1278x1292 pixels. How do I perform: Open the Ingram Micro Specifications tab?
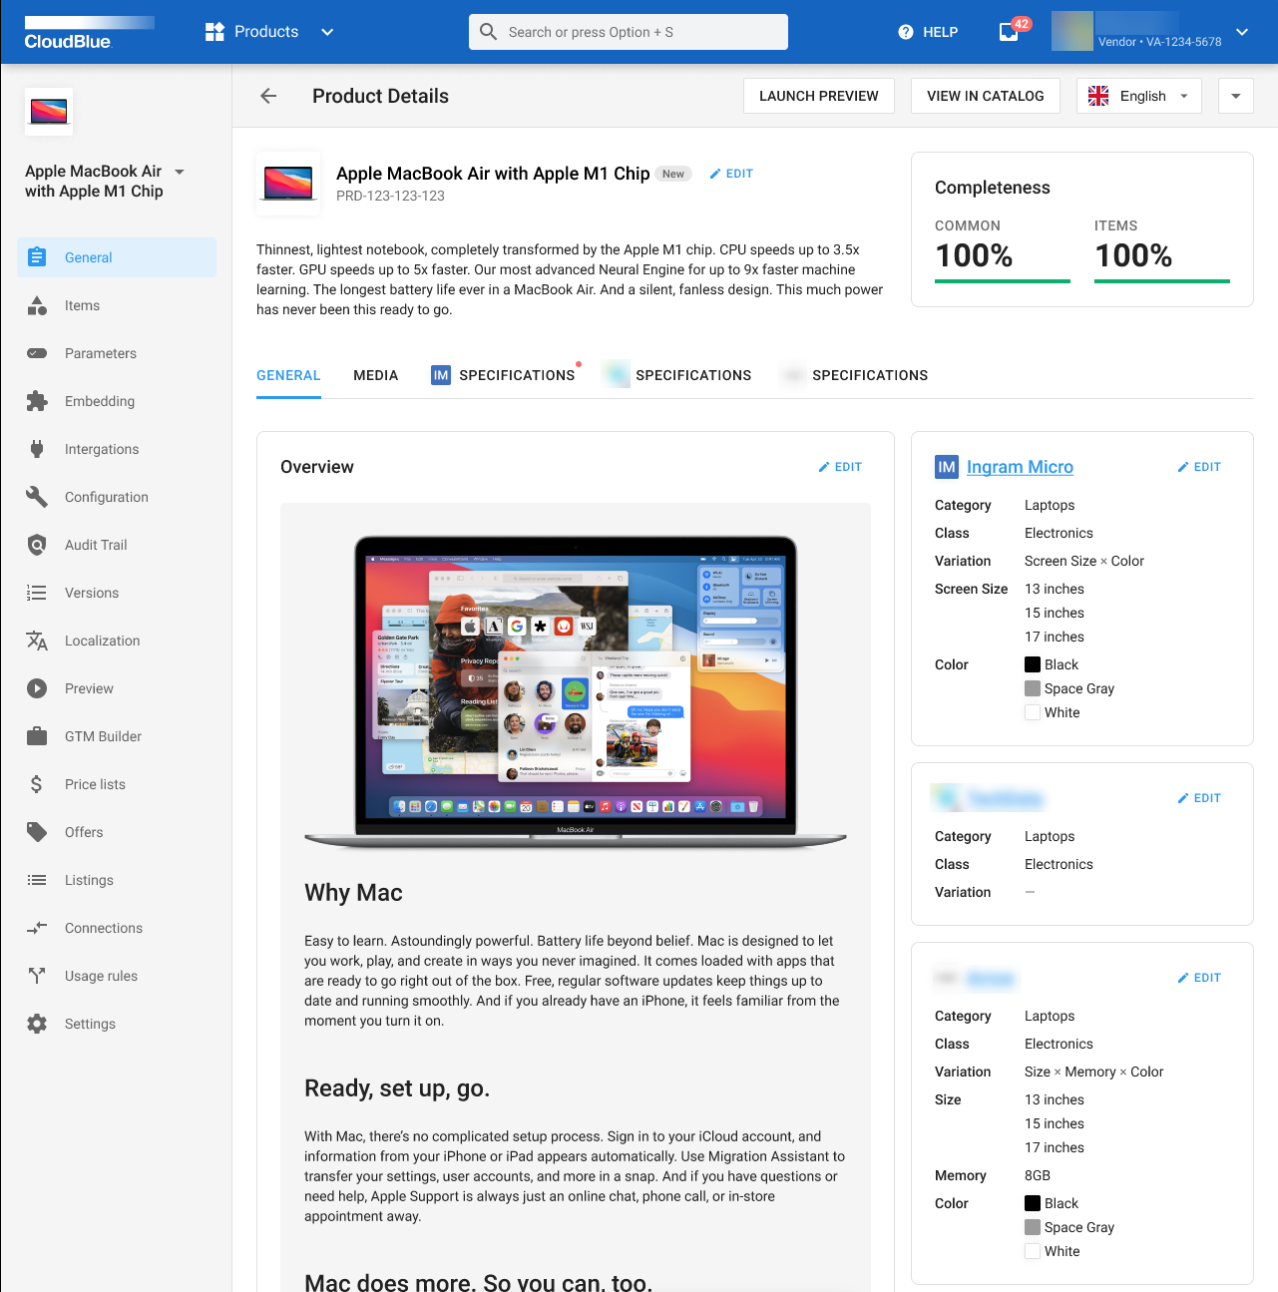pos(504,375)
